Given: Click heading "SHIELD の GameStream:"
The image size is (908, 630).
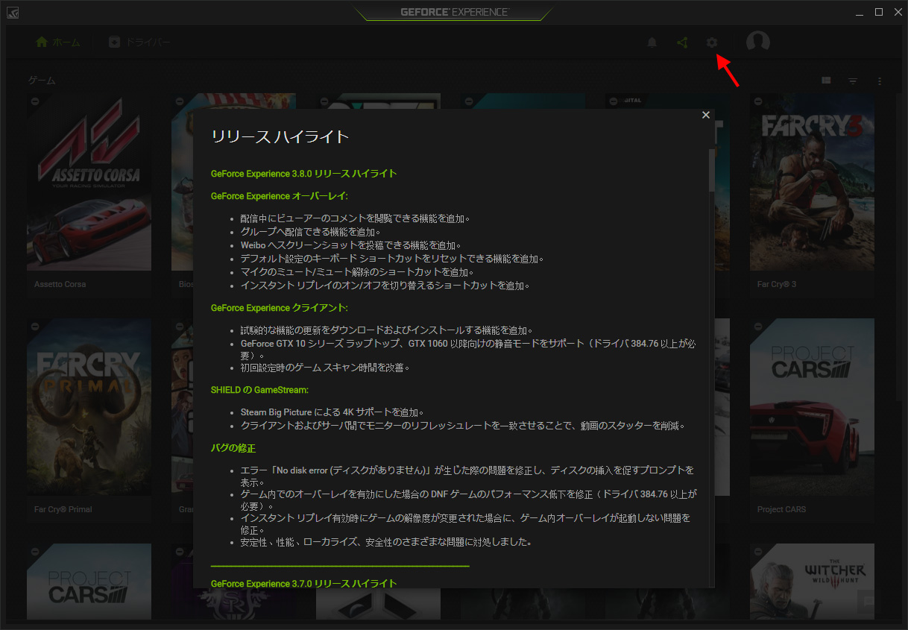Looking at the screenshot, I should (259, 390).
